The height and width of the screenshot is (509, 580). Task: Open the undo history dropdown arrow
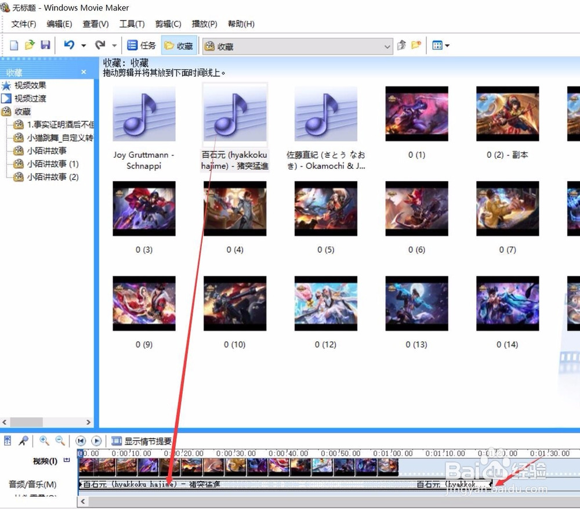click(x=84, y=45)
